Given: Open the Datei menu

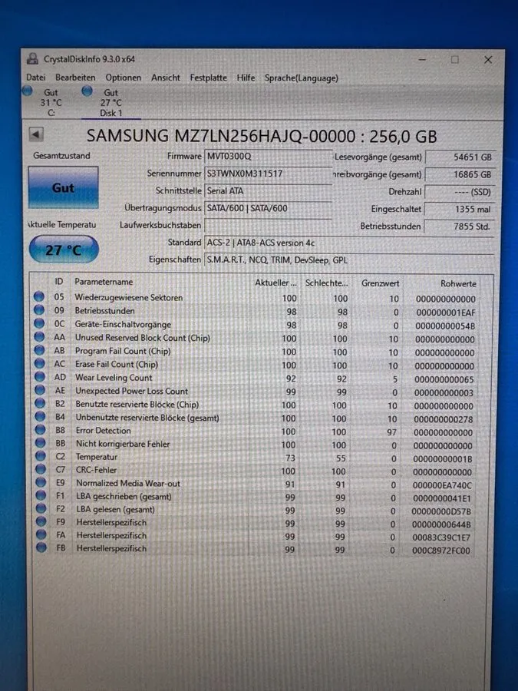Looking at the screenshot, I should (35, 77).
